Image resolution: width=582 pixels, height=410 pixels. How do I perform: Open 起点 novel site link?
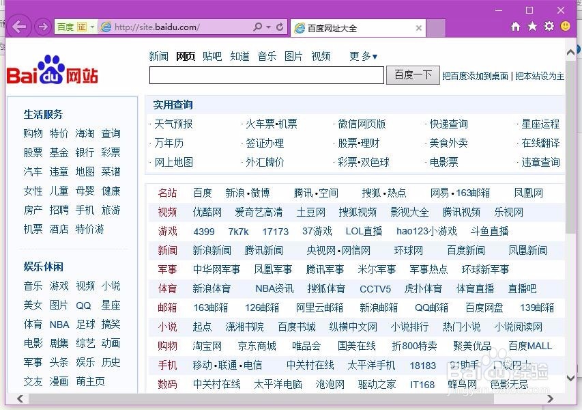[202, 327]
